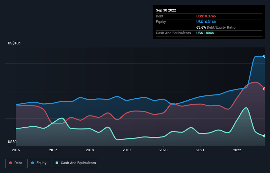This screenshot has width=270, height=173.
Task: Click the teal Cash And Equivalents legend dot
Action: [57, 163]
